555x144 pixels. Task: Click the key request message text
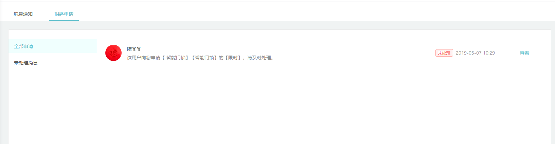pyautogui.click(x=200, y=58)
